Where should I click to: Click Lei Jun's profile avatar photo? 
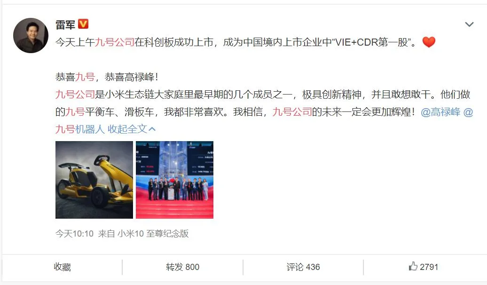pos(31,35)
